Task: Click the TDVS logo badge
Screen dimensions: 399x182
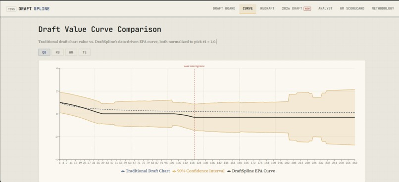Action: pos(11,9)
